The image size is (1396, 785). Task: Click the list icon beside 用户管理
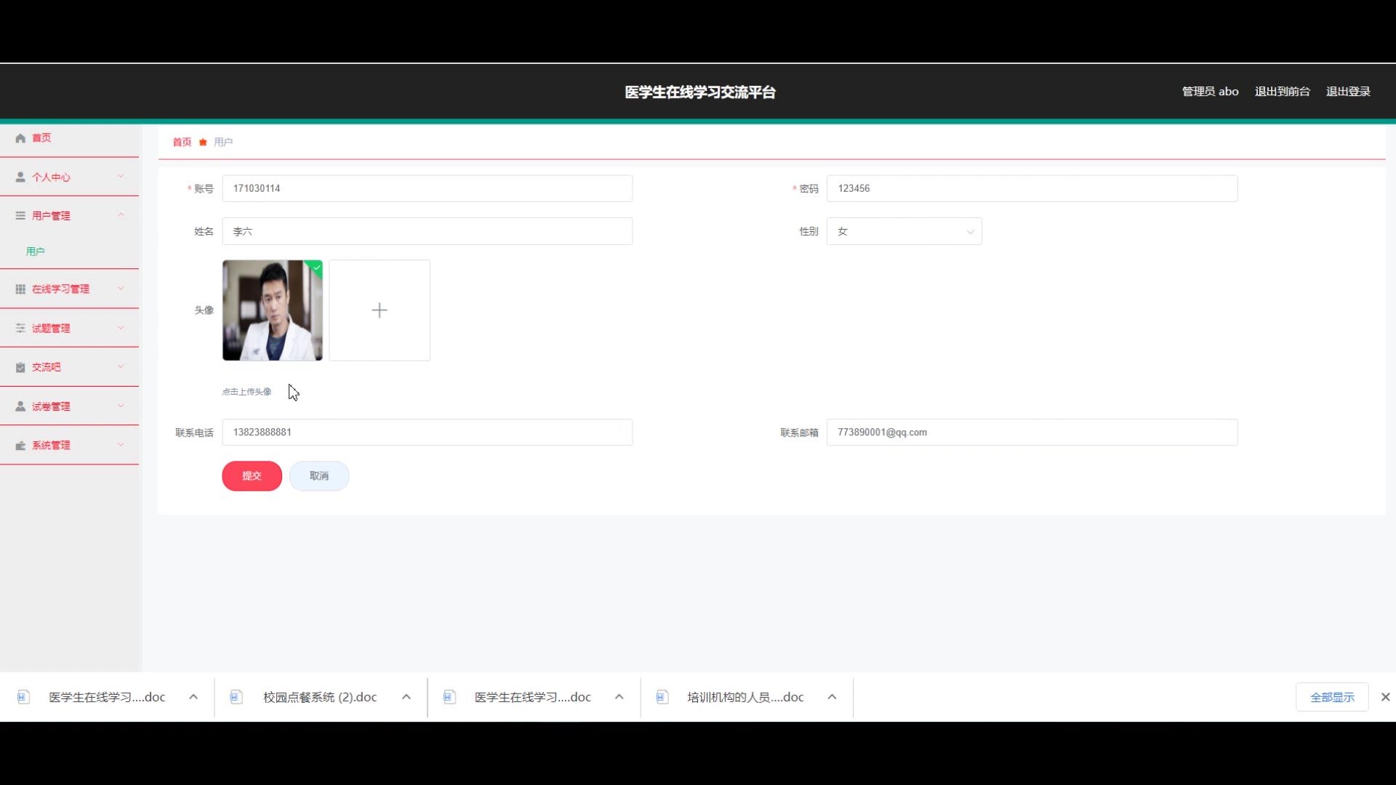tap(20, 216)
